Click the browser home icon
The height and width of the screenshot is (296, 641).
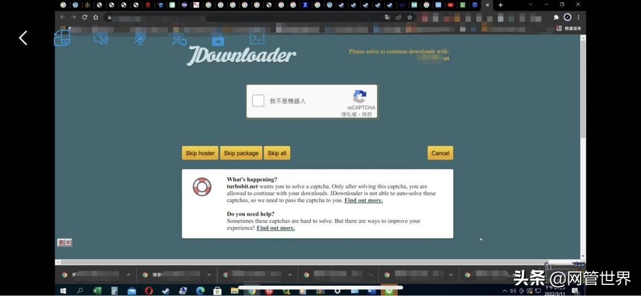coord(96,17)
